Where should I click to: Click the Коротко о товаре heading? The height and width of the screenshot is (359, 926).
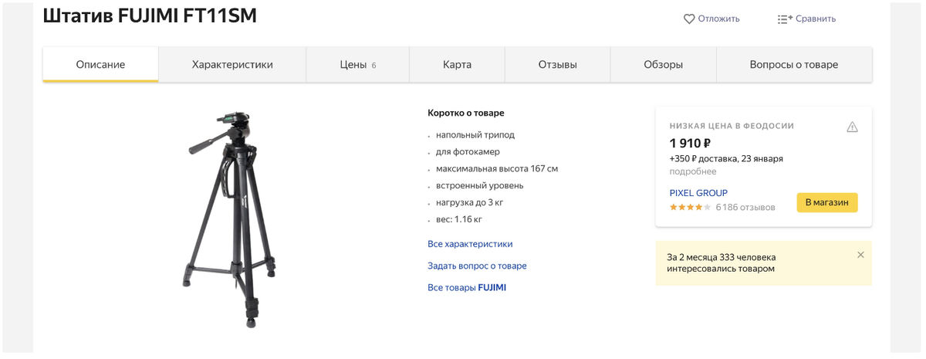pos(466,113)
